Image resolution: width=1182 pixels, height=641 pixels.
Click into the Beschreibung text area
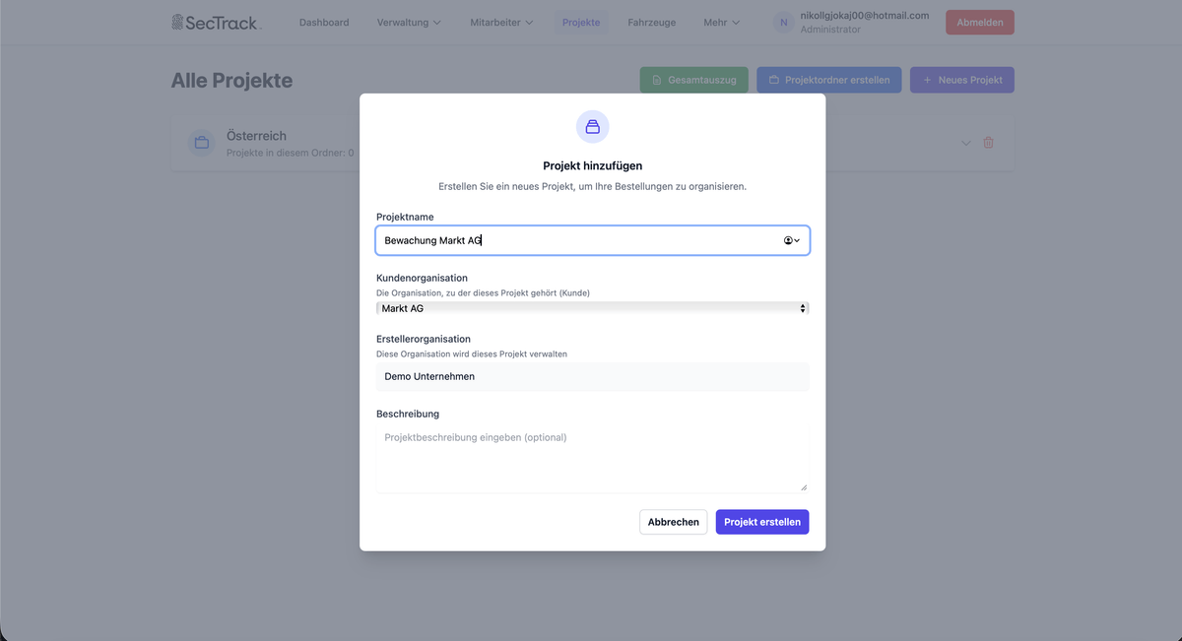click(x=592, y=458)
